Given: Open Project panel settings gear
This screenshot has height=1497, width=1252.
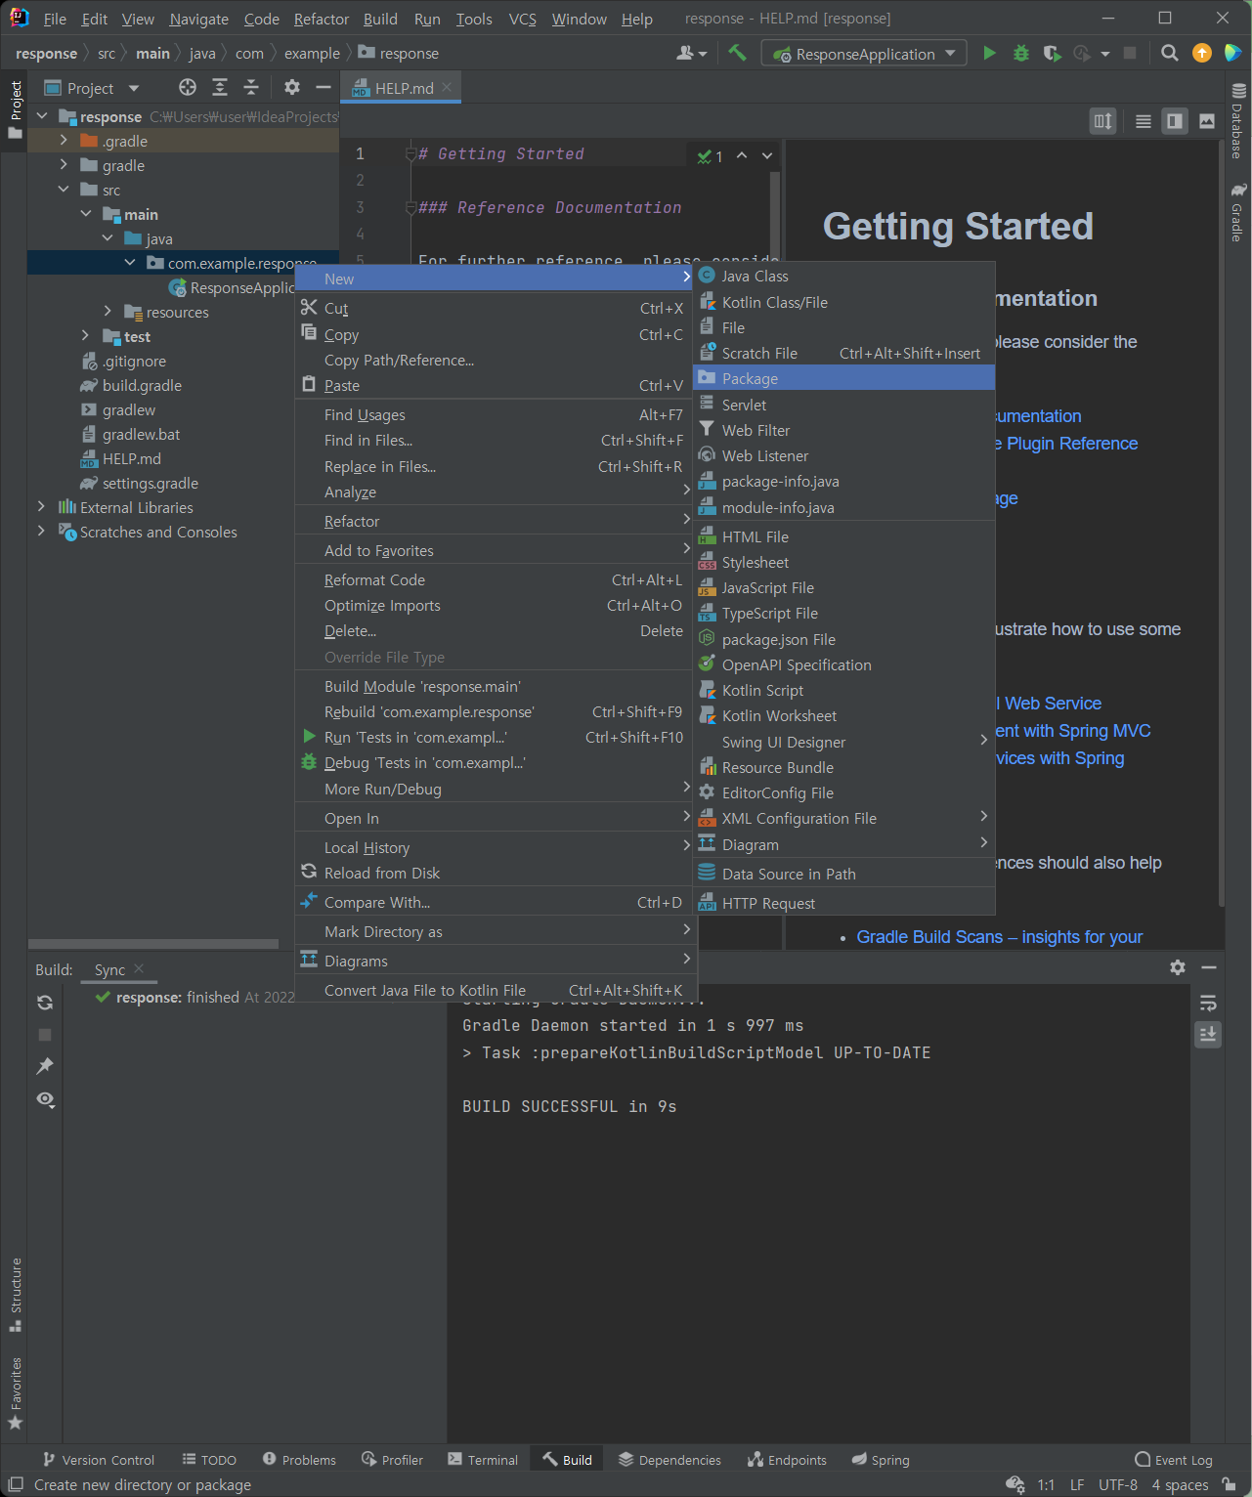Looking at the screenshot, I should [x=292, y=87].
